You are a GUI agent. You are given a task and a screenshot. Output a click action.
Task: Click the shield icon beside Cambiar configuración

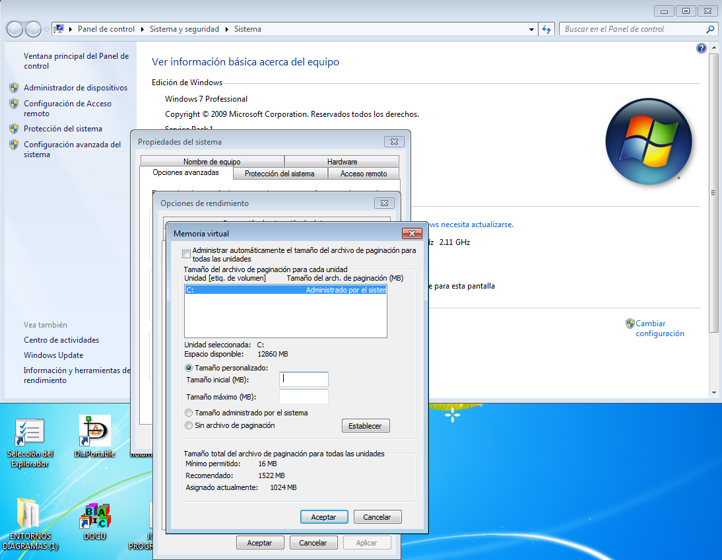point(630,324)
